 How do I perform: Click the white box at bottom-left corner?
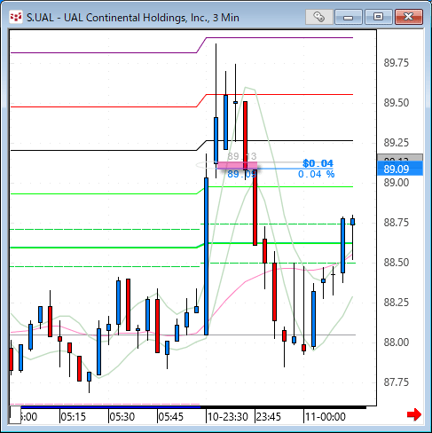[x=15, y=415]
